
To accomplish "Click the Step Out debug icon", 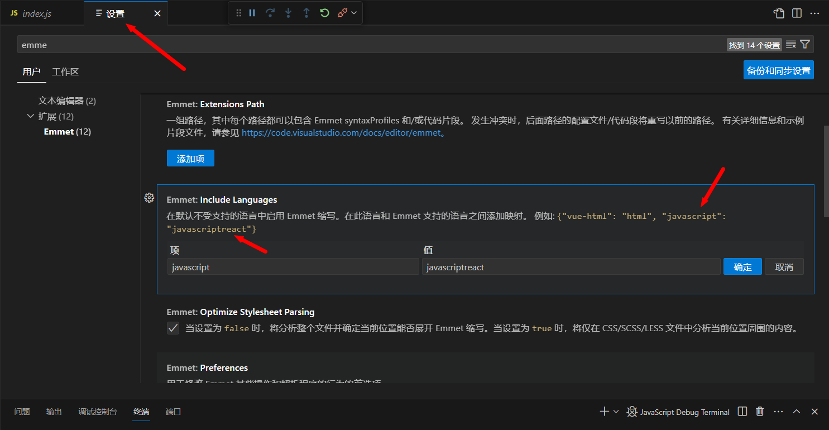I will pos(306,13).
